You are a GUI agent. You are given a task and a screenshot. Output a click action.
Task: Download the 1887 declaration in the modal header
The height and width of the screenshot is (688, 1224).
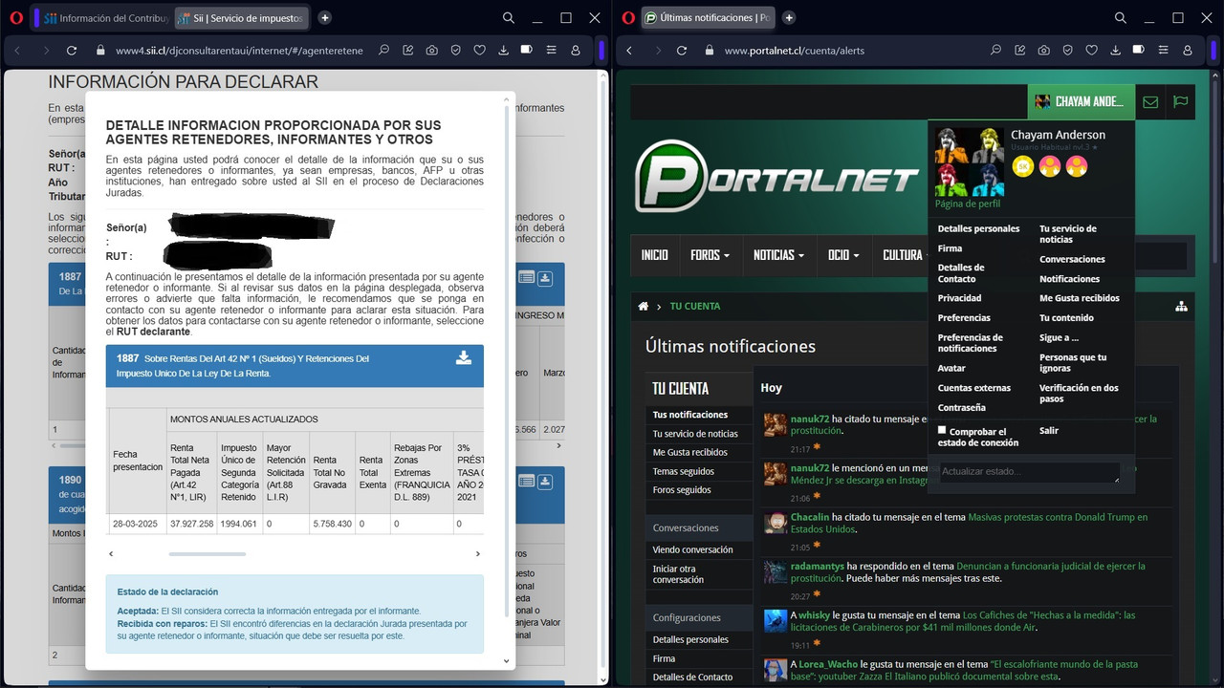click(x=464, y=358)
